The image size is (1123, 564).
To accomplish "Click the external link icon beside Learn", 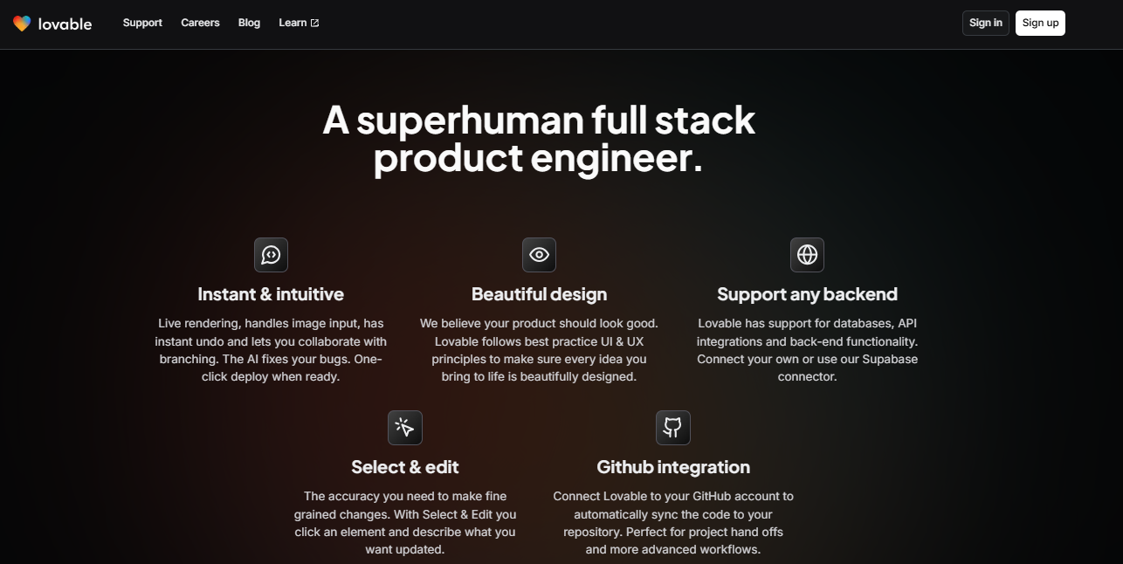I will pyautogui.click(x=314, y=24).
